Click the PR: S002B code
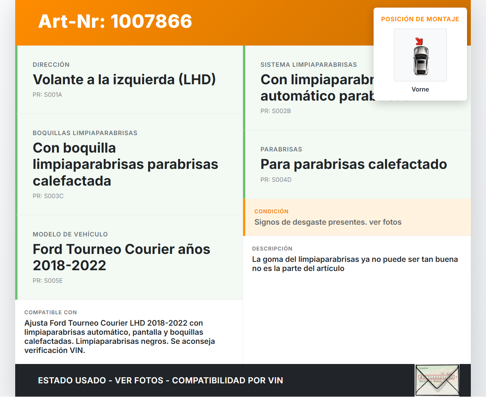Viewport: 486px width, 397px height. [276, 111]
